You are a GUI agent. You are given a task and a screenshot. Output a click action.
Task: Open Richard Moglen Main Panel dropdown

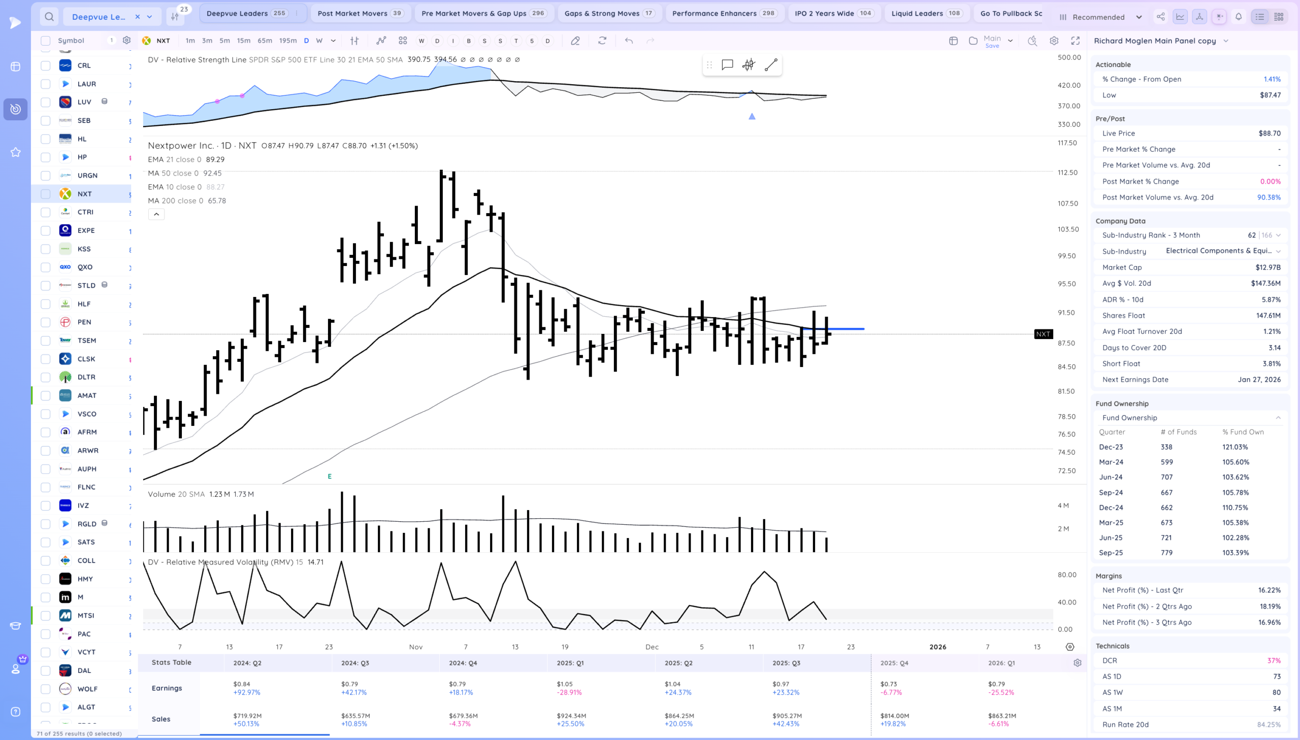point(1226,41)
